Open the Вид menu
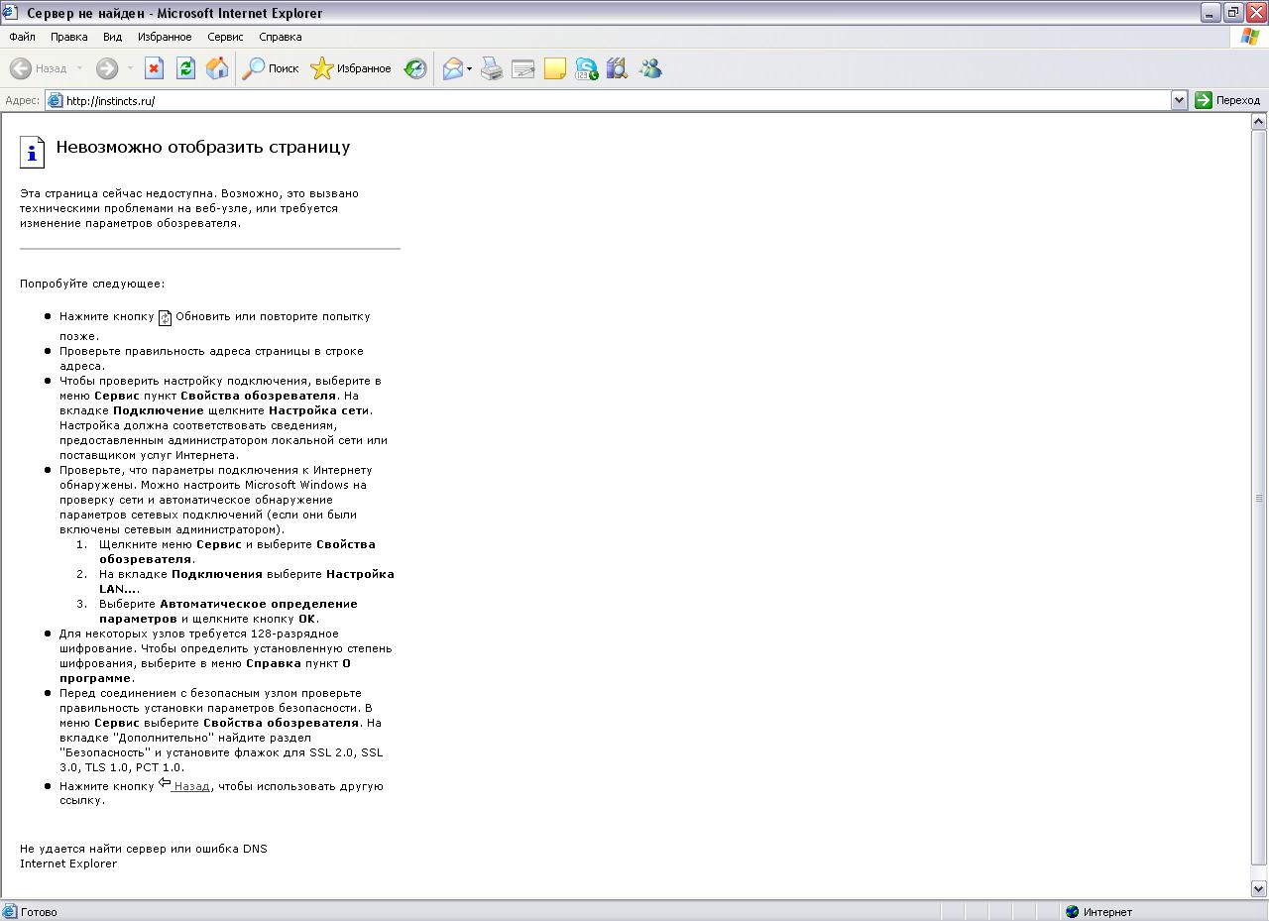Screen dimensions: 1269x921 (113, 37)
